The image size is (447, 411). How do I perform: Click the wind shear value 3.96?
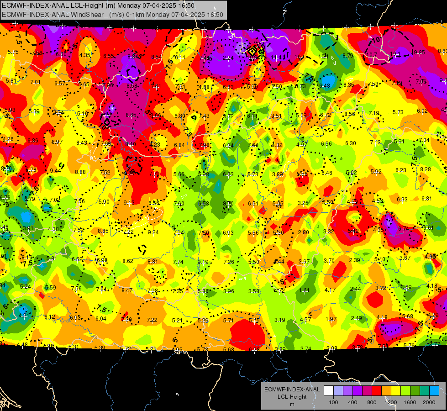pyautogui.click(x=229, y=291)
